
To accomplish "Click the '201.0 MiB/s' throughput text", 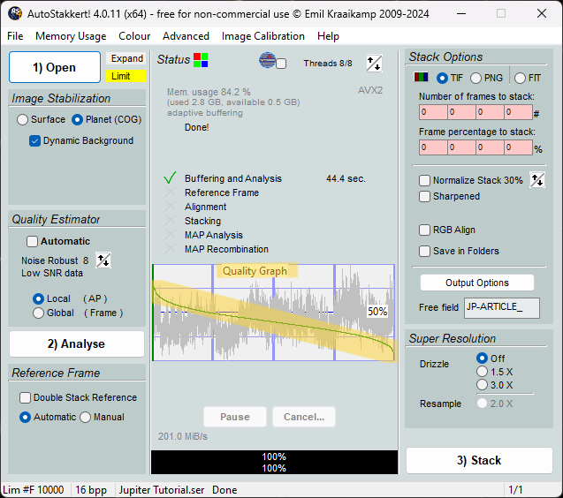I will (183, 436).
